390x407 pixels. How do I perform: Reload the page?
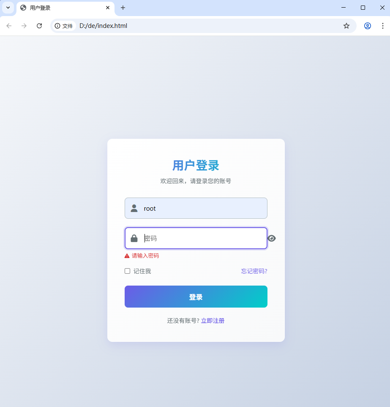click(x=39, y=26)
